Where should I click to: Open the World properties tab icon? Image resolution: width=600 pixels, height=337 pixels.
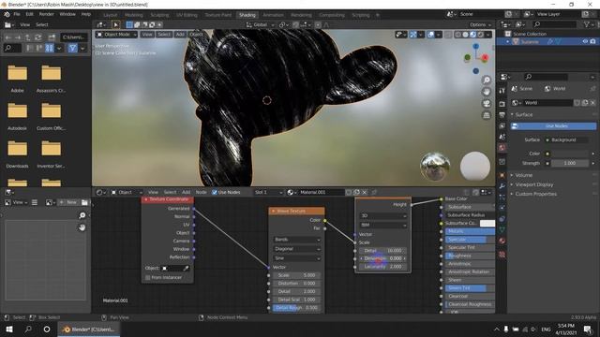(x=502, y=148)
